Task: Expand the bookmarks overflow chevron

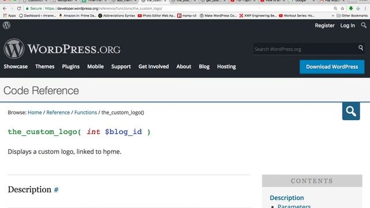Action: click(333, 16)
